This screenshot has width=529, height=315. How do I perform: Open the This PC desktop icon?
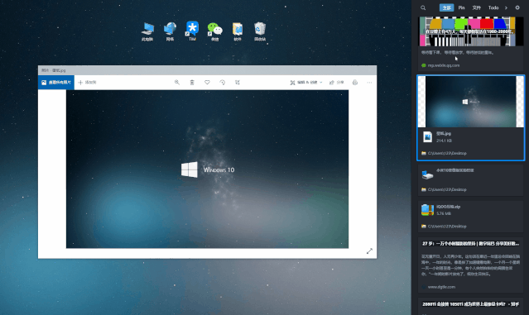coord(147,31)
